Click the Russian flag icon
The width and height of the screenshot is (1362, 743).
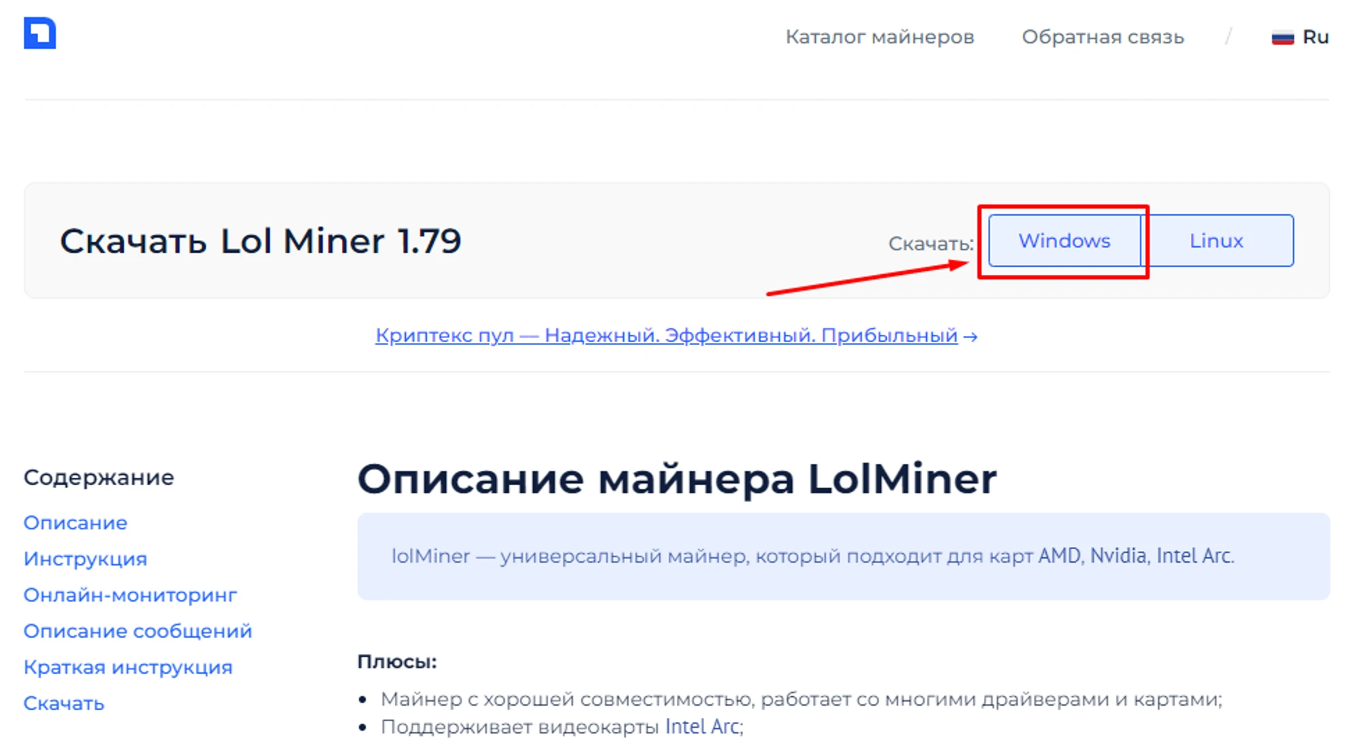1282,37
